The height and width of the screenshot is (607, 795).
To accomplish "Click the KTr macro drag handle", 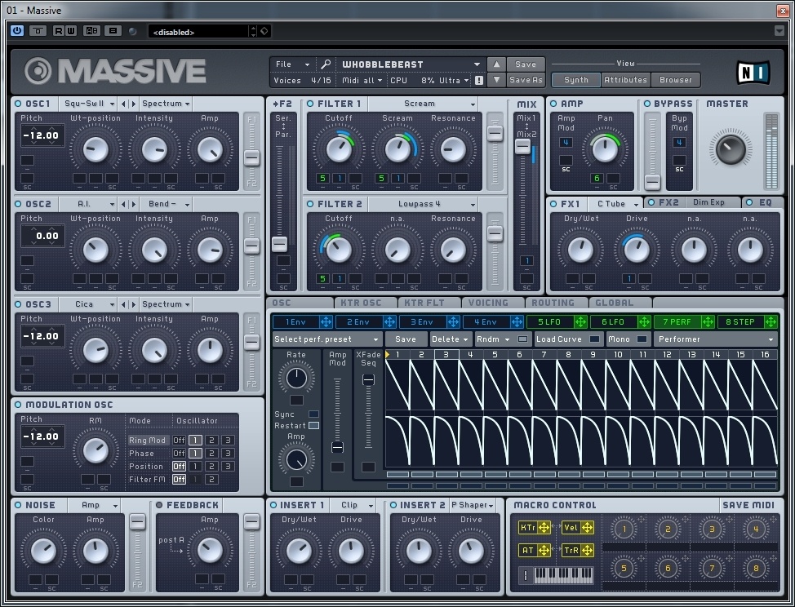I will [544, 527].
